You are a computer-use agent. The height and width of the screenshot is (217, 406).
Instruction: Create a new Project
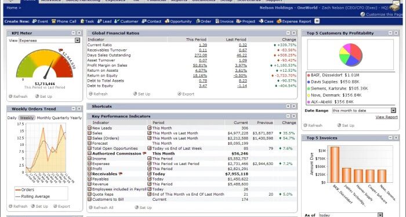246,21
